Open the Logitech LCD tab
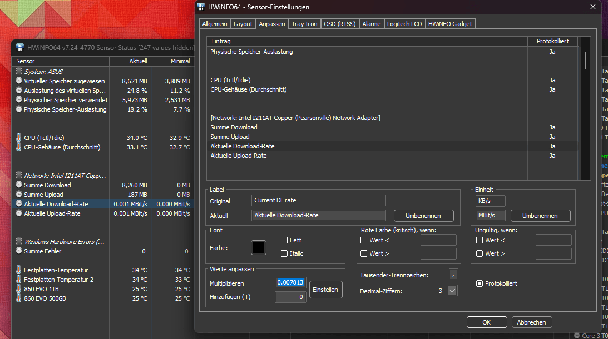 click(404, 24)
